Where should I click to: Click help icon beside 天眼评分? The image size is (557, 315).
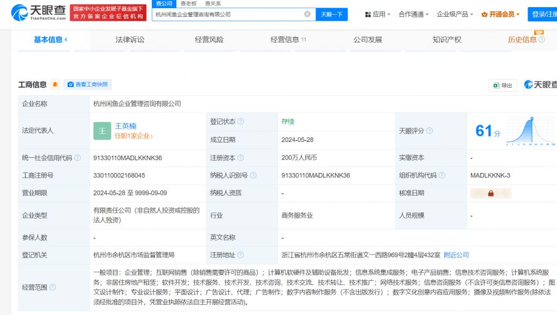(430, 131)
